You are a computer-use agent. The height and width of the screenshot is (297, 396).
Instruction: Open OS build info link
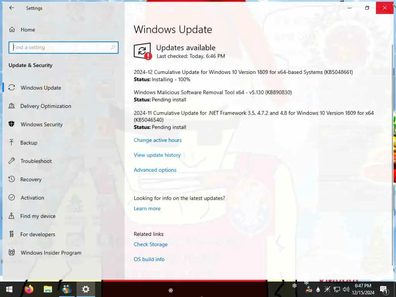(x=149, y=259)
